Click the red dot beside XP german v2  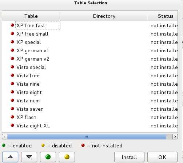12,58
